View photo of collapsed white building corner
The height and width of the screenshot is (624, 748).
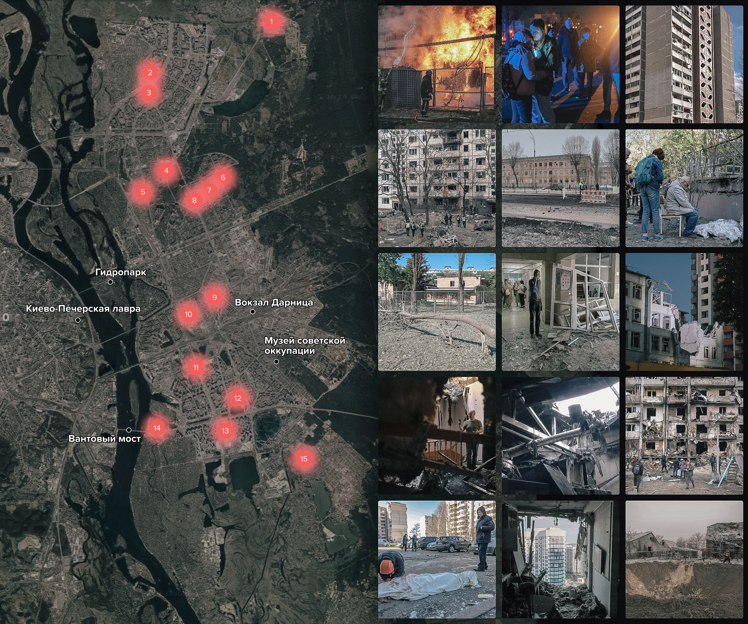[684, 312]
